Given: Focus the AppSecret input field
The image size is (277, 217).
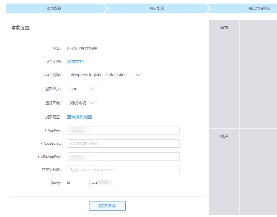Looking at the screenshot, I should pos(123,143).
